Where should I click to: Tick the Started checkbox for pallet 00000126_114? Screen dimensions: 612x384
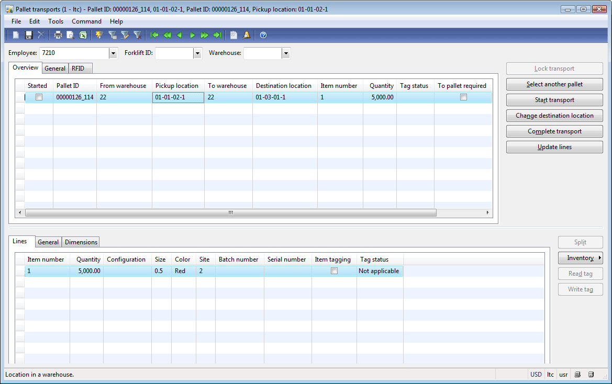pyautogui.click(x=39, y=97)
